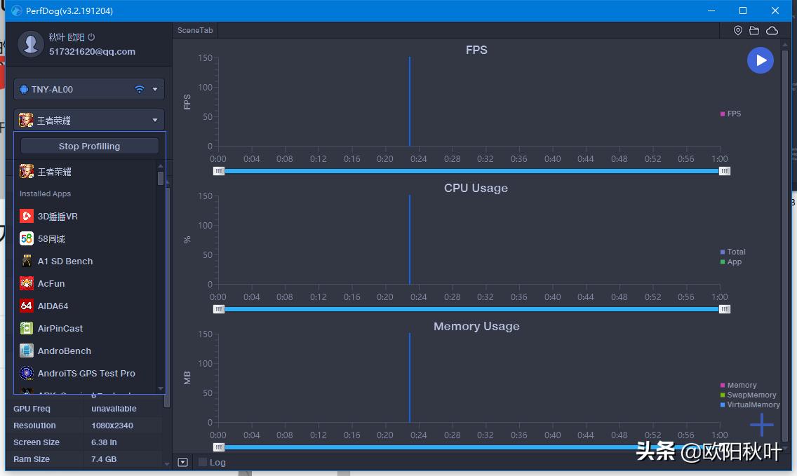Click the Installed Apps section header
797x476 pixels.
coord(45,193)
